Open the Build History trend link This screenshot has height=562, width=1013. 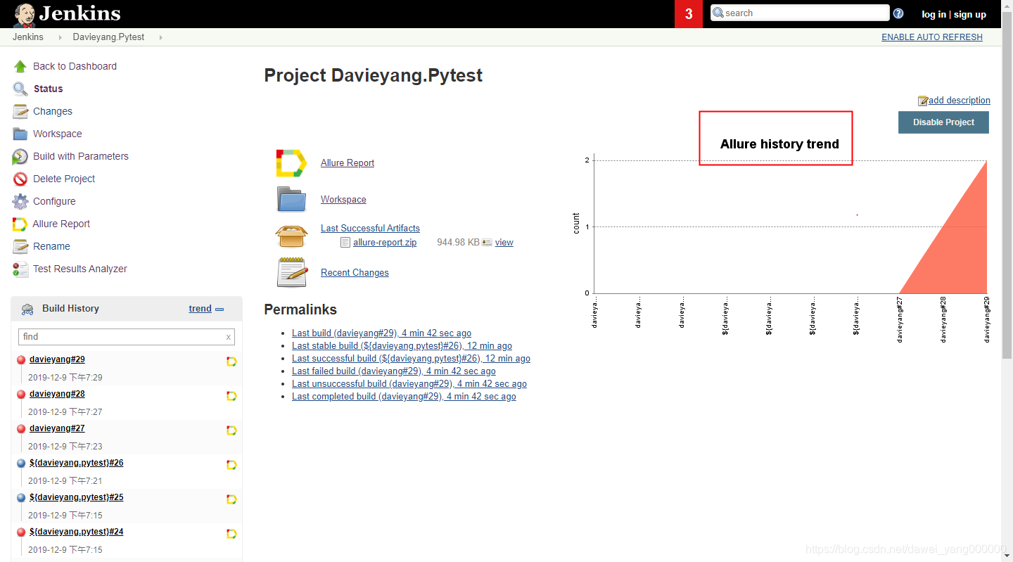200,308
